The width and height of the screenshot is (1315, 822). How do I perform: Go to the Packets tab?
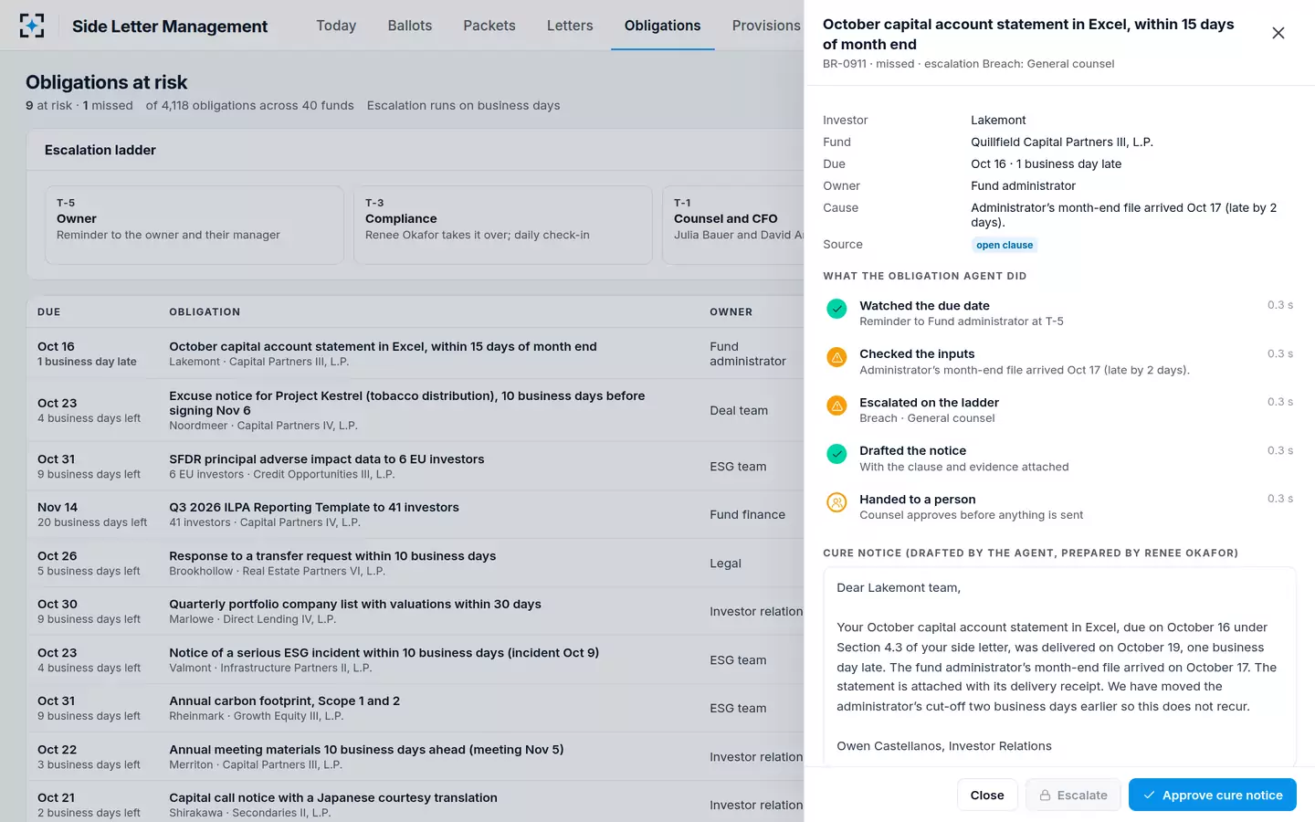click(489, 26)
